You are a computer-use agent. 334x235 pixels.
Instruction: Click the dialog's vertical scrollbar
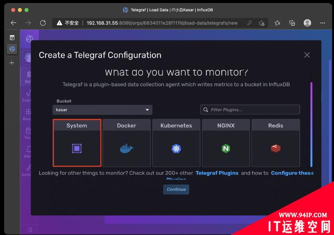click(x=311, y=124)
